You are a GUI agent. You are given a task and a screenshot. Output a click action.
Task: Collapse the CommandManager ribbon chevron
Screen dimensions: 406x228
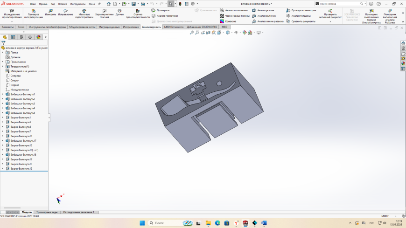[403, 22]
